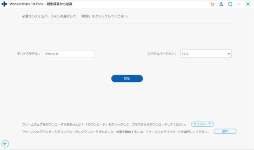Minimize the Dr.Fone window
254x150 pixels.
(x=239, y=4)
